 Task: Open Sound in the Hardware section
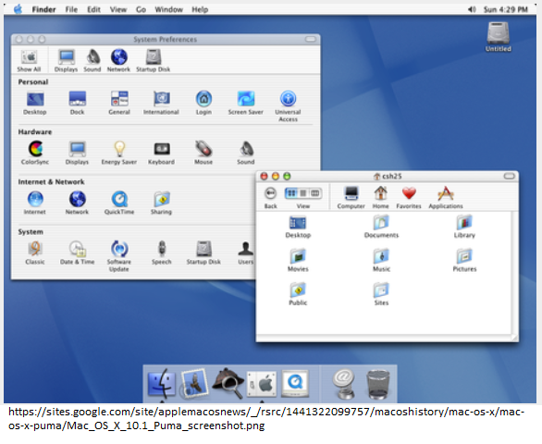click(246, 153)
